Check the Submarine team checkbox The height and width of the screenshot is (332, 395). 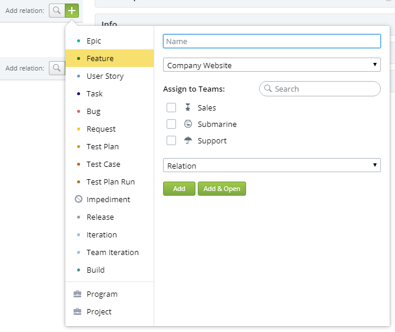(x=171, y=124)
